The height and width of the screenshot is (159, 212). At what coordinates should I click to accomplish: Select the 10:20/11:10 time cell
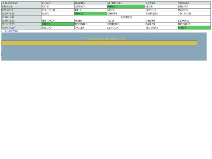coord(22,14)
